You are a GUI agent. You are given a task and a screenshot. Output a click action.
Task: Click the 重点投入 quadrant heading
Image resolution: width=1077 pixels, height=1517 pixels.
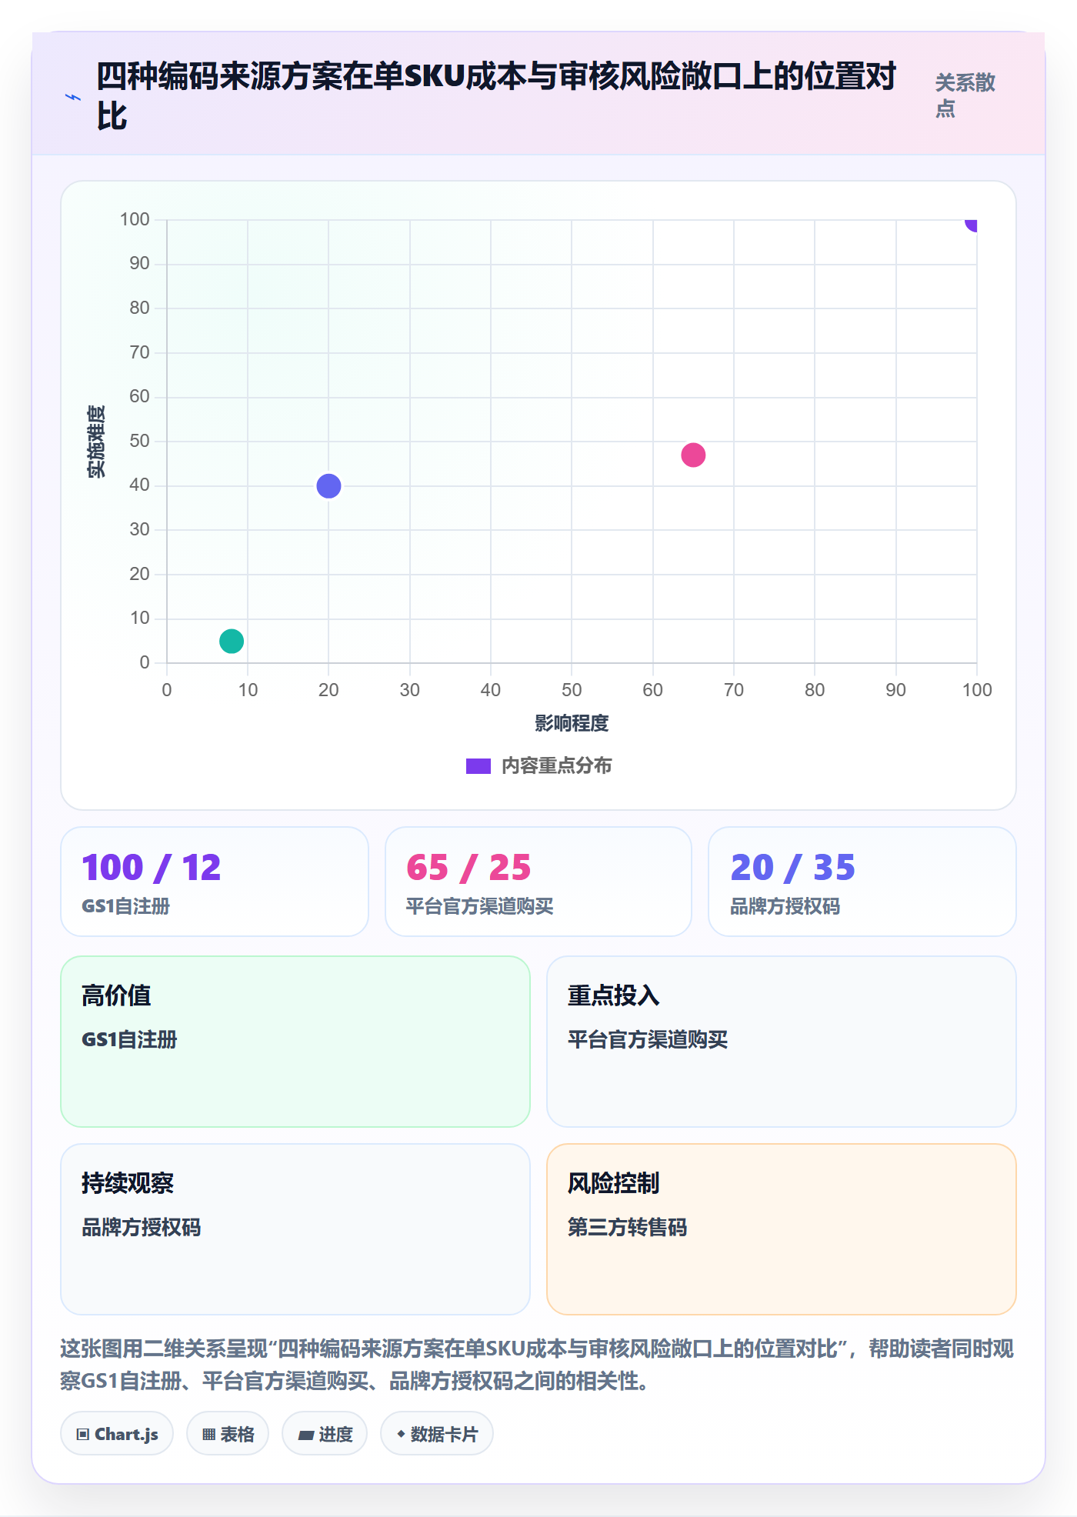click(x=614, y=995)
